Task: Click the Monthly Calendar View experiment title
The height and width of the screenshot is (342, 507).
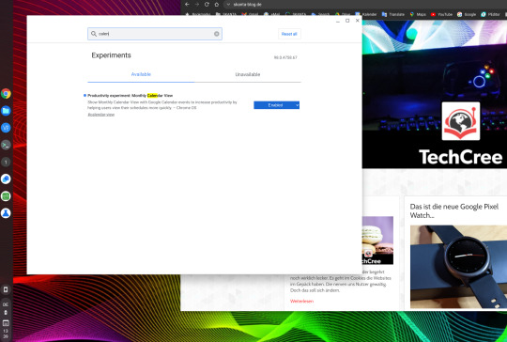Action: click(130, 96)
